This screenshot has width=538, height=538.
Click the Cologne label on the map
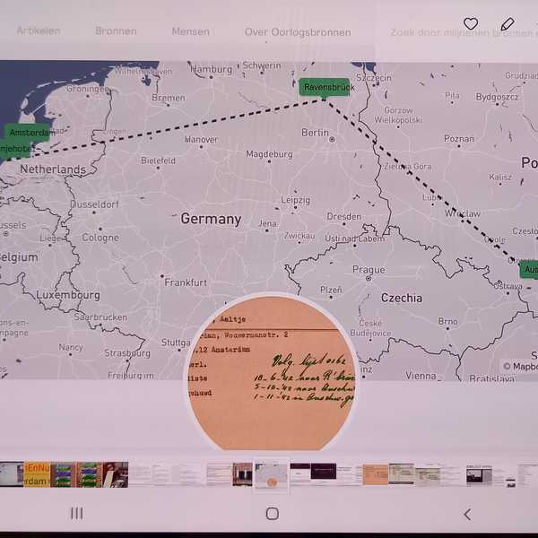(100, 238)
